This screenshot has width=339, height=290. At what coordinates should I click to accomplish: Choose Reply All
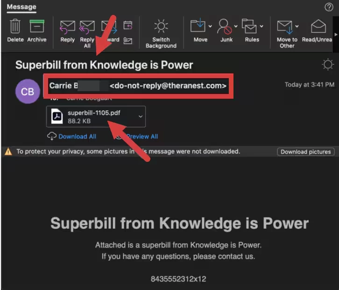(87, 27)
